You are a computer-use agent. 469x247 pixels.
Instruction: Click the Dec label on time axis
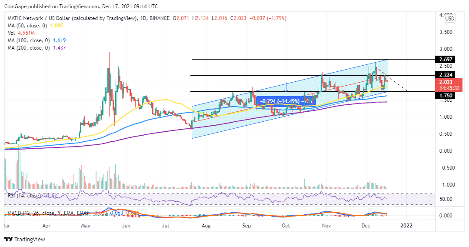pyautogui.click(x=366, y=226)
